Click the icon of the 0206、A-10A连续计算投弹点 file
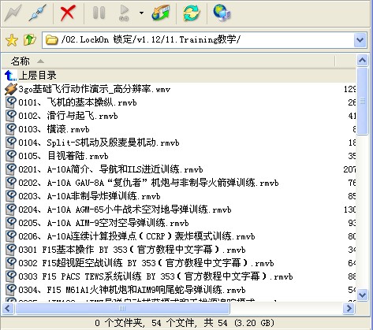Viewport: 373px width, 330px height. (x=11, y=236)
